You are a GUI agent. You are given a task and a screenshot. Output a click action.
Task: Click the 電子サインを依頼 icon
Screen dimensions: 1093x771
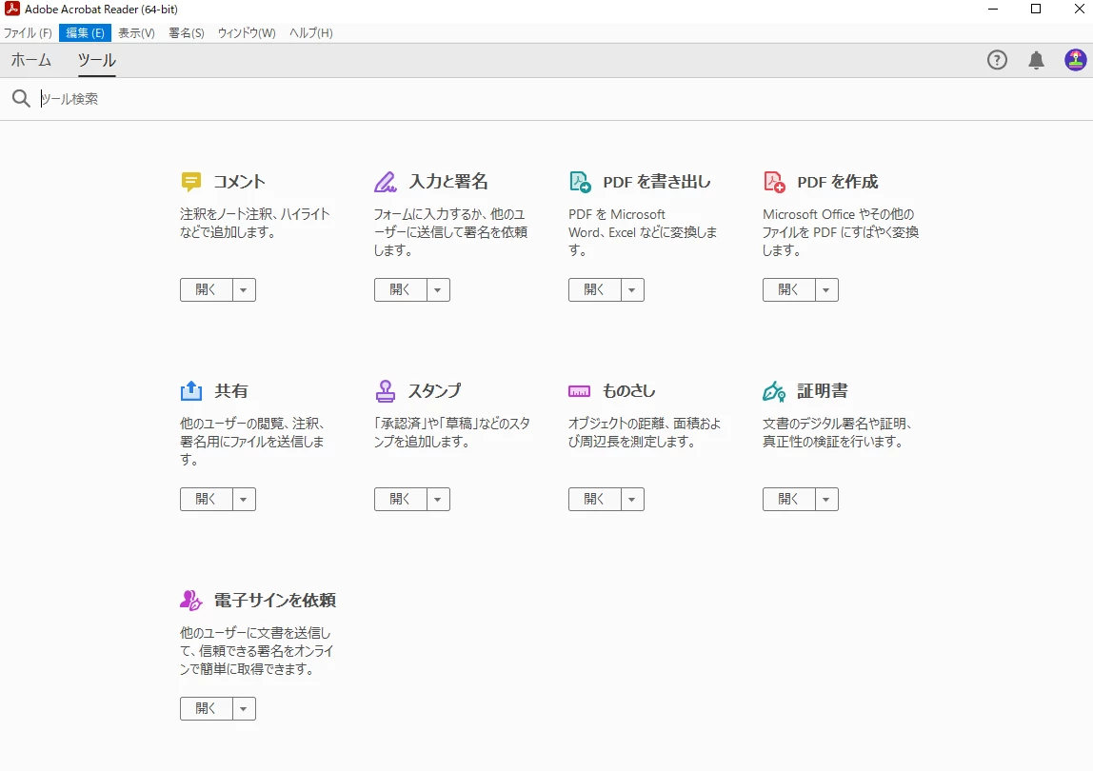click(191, 601)
